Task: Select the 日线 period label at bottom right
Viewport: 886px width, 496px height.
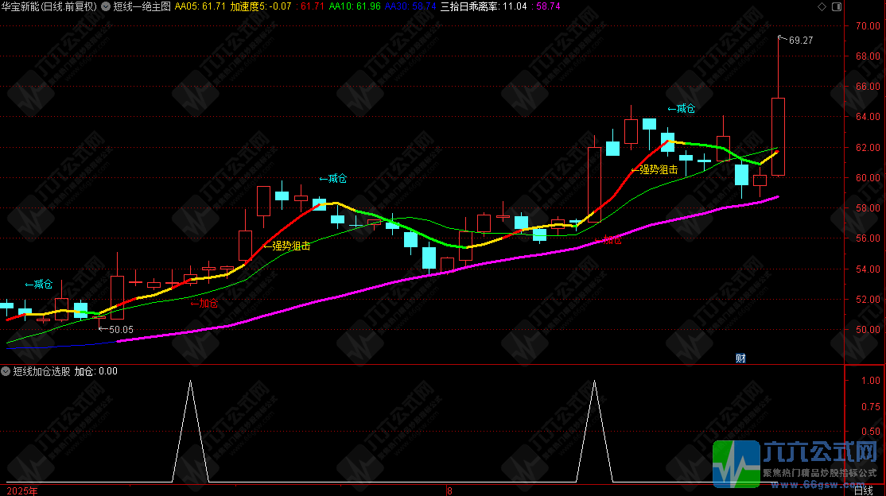Action: [x=863, y=491]
